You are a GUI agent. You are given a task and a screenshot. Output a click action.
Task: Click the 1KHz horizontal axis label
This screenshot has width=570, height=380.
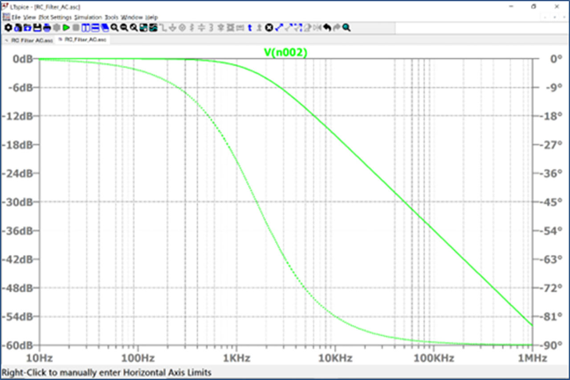[x=236, y=358]
